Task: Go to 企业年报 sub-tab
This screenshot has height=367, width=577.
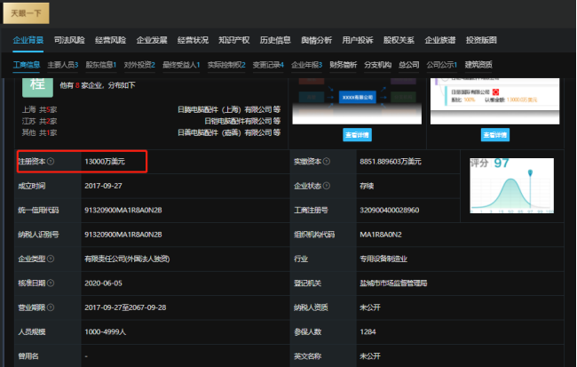Action: tap(307, 65)
